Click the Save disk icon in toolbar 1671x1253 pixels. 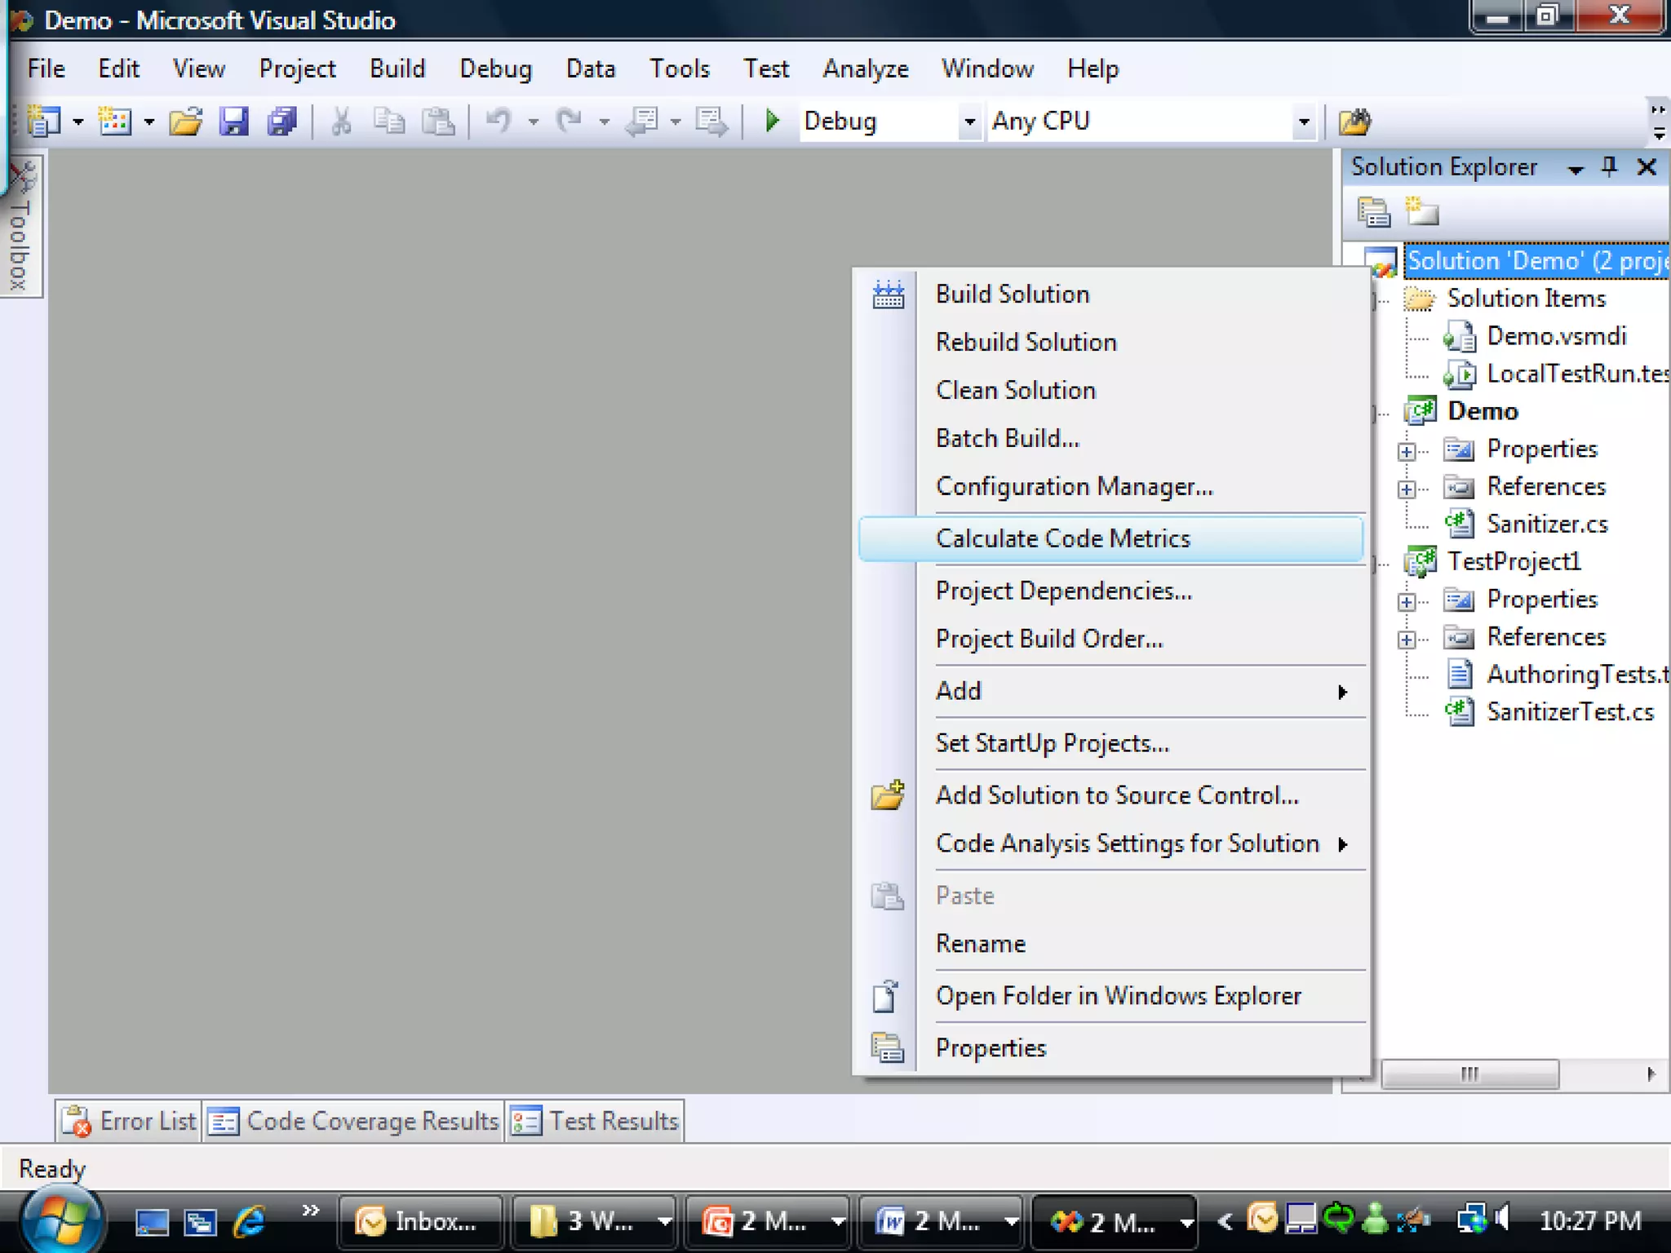(x=233, y=122)
